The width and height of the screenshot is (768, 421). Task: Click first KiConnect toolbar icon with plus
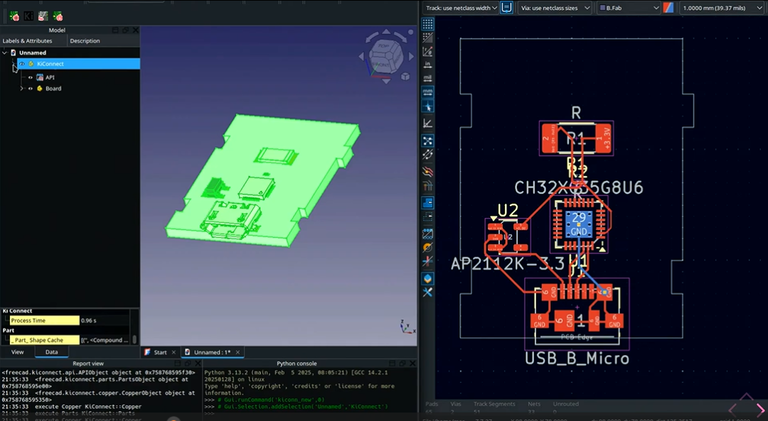(x=14, y=16)
